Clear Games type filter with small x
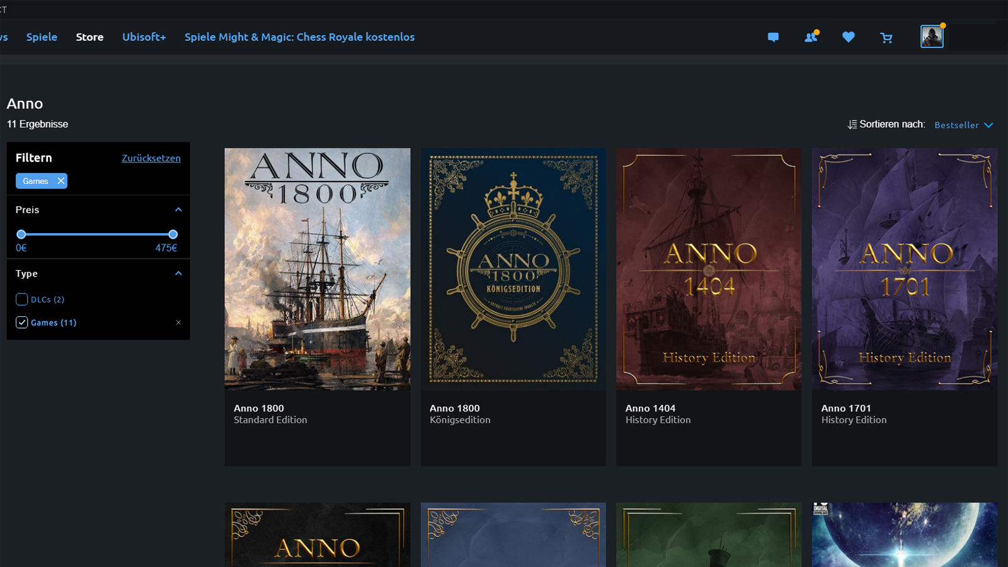This screenshot has width=1008, height=567. click(x=178, y=323)
